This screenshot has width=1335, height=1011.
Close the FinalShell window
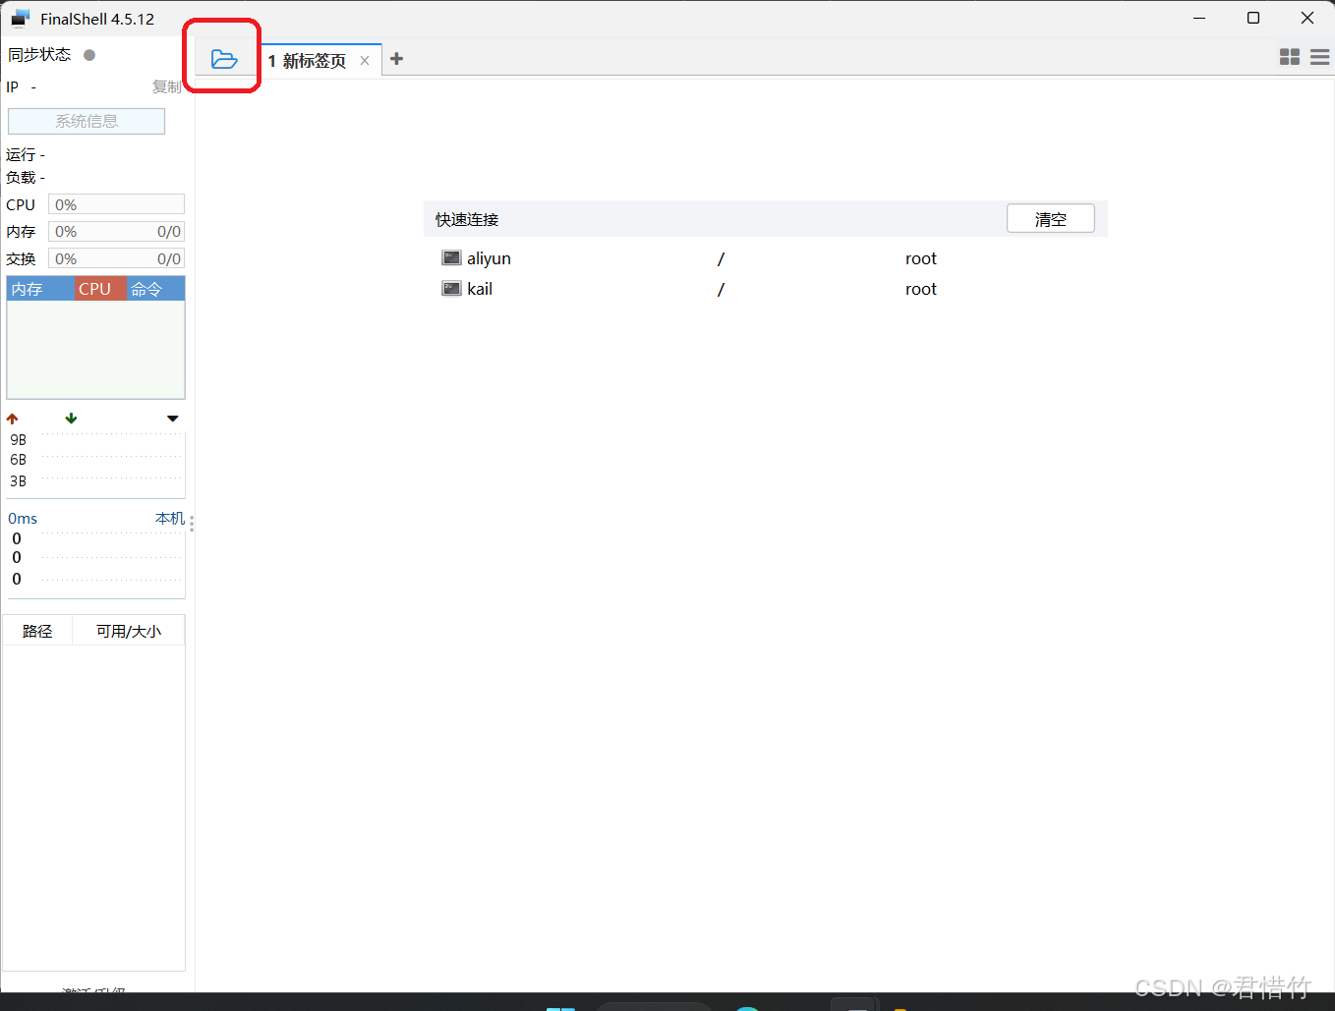1307,18
